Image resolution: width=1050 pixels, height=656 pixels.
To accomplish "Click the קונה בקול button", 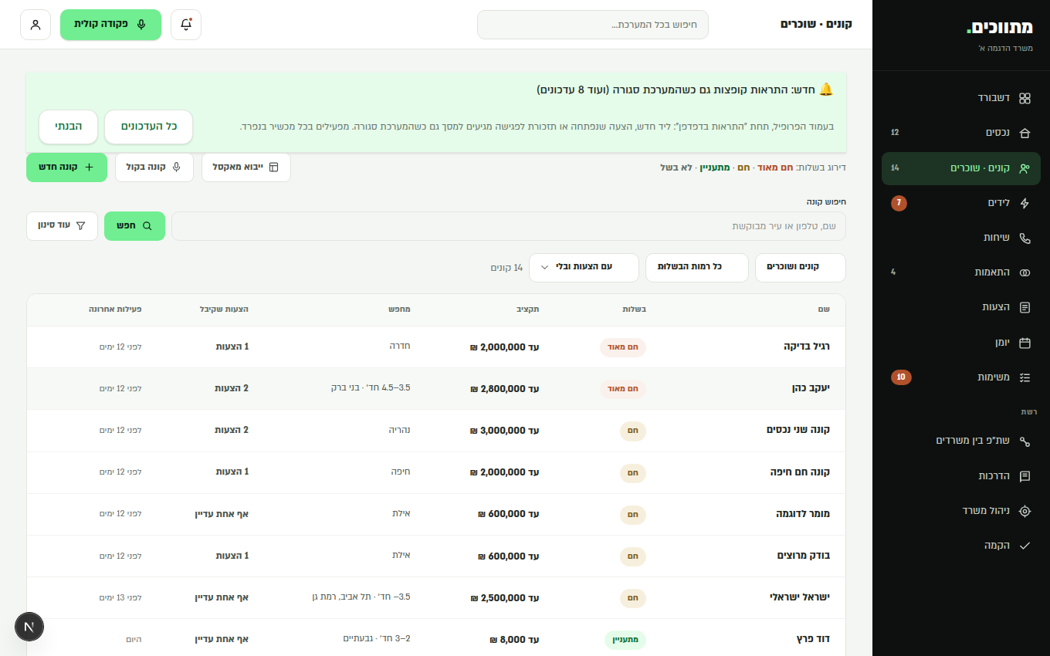I will pyautogui.click(x=154, y=167).
